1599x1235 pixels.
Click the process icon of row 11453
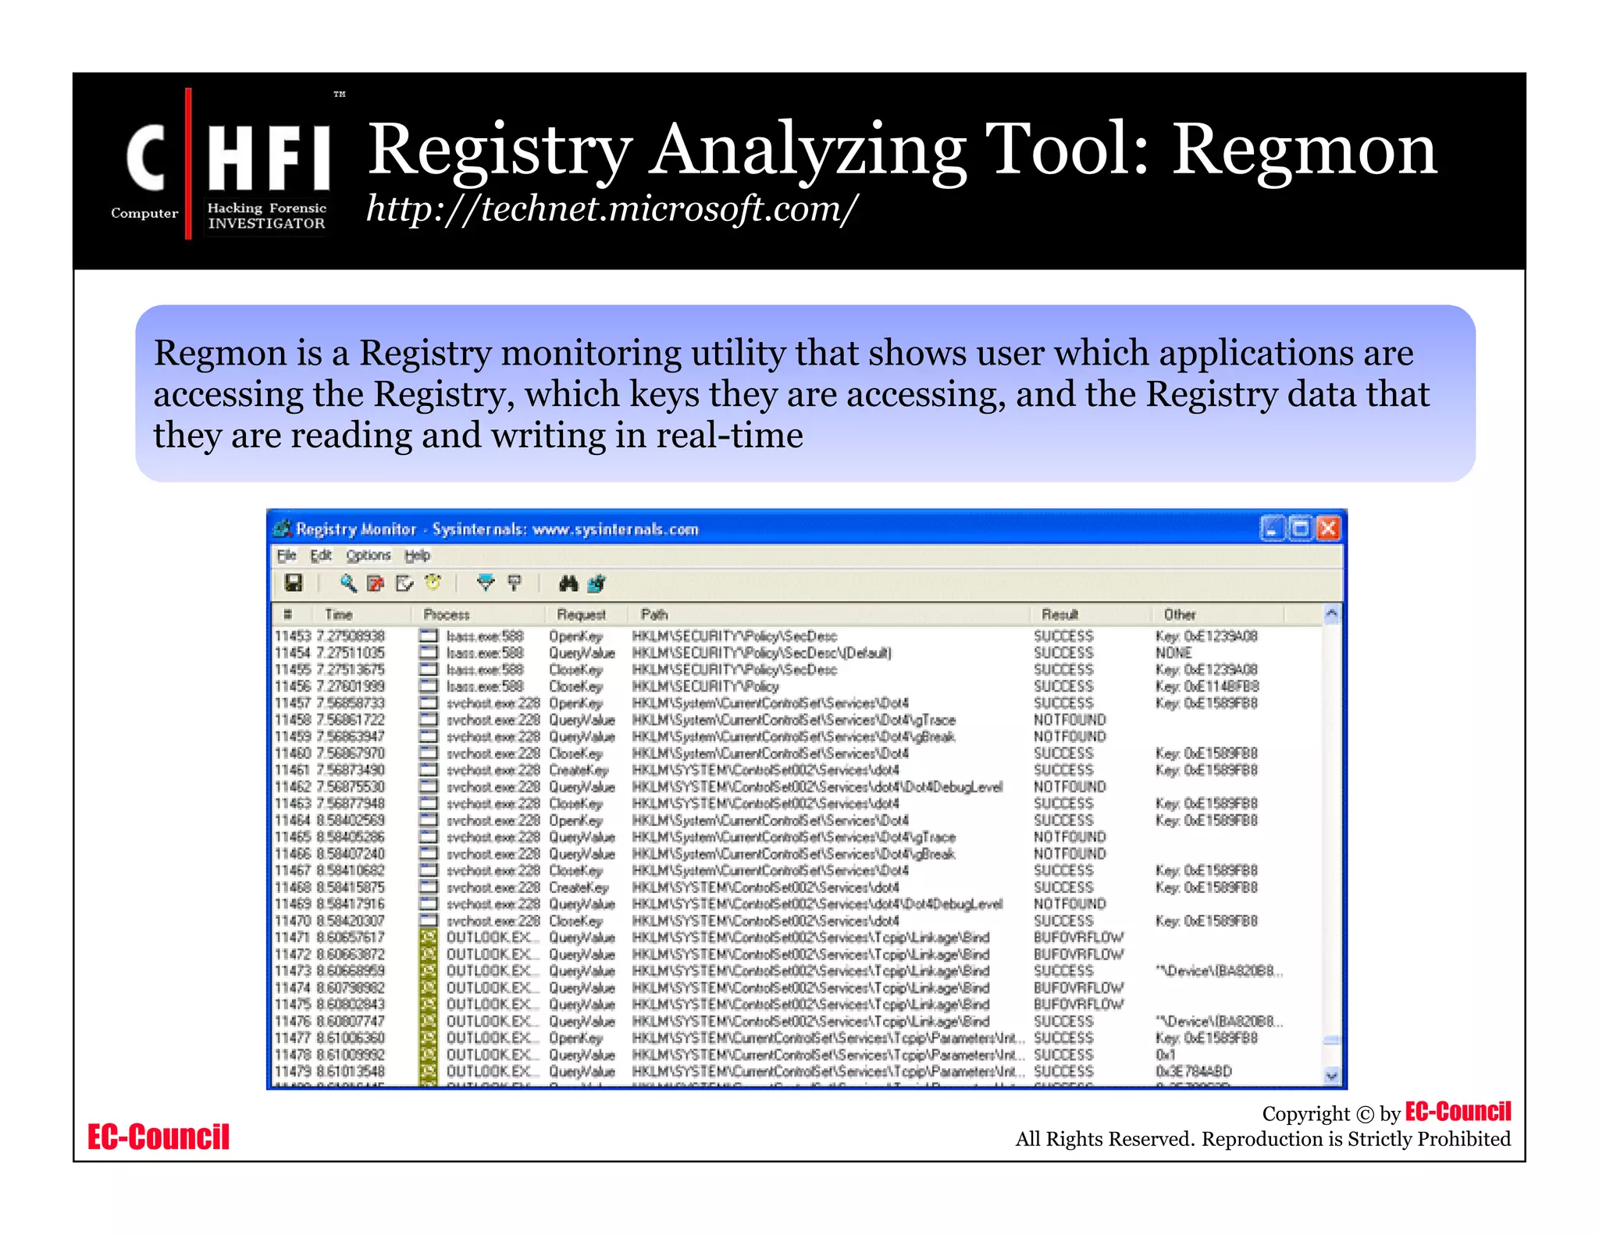point(429,635)
